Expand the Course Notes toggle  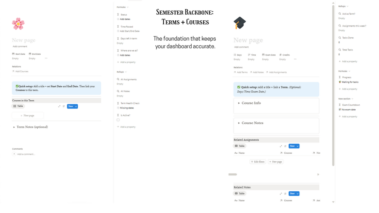click(x=239, y=123)
